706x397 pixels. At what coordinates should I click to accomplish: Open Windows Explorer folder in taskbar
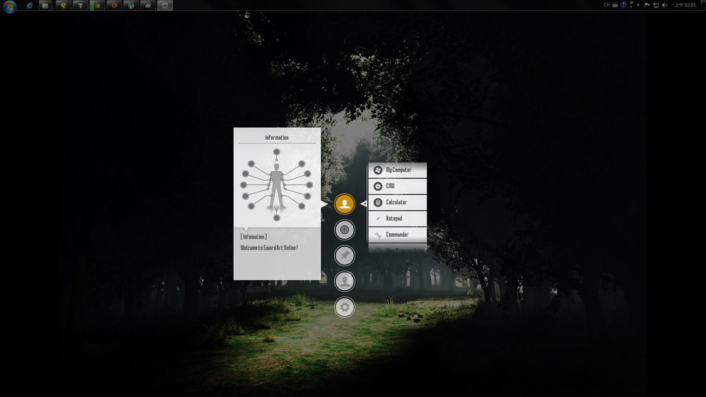pos(45,6)
